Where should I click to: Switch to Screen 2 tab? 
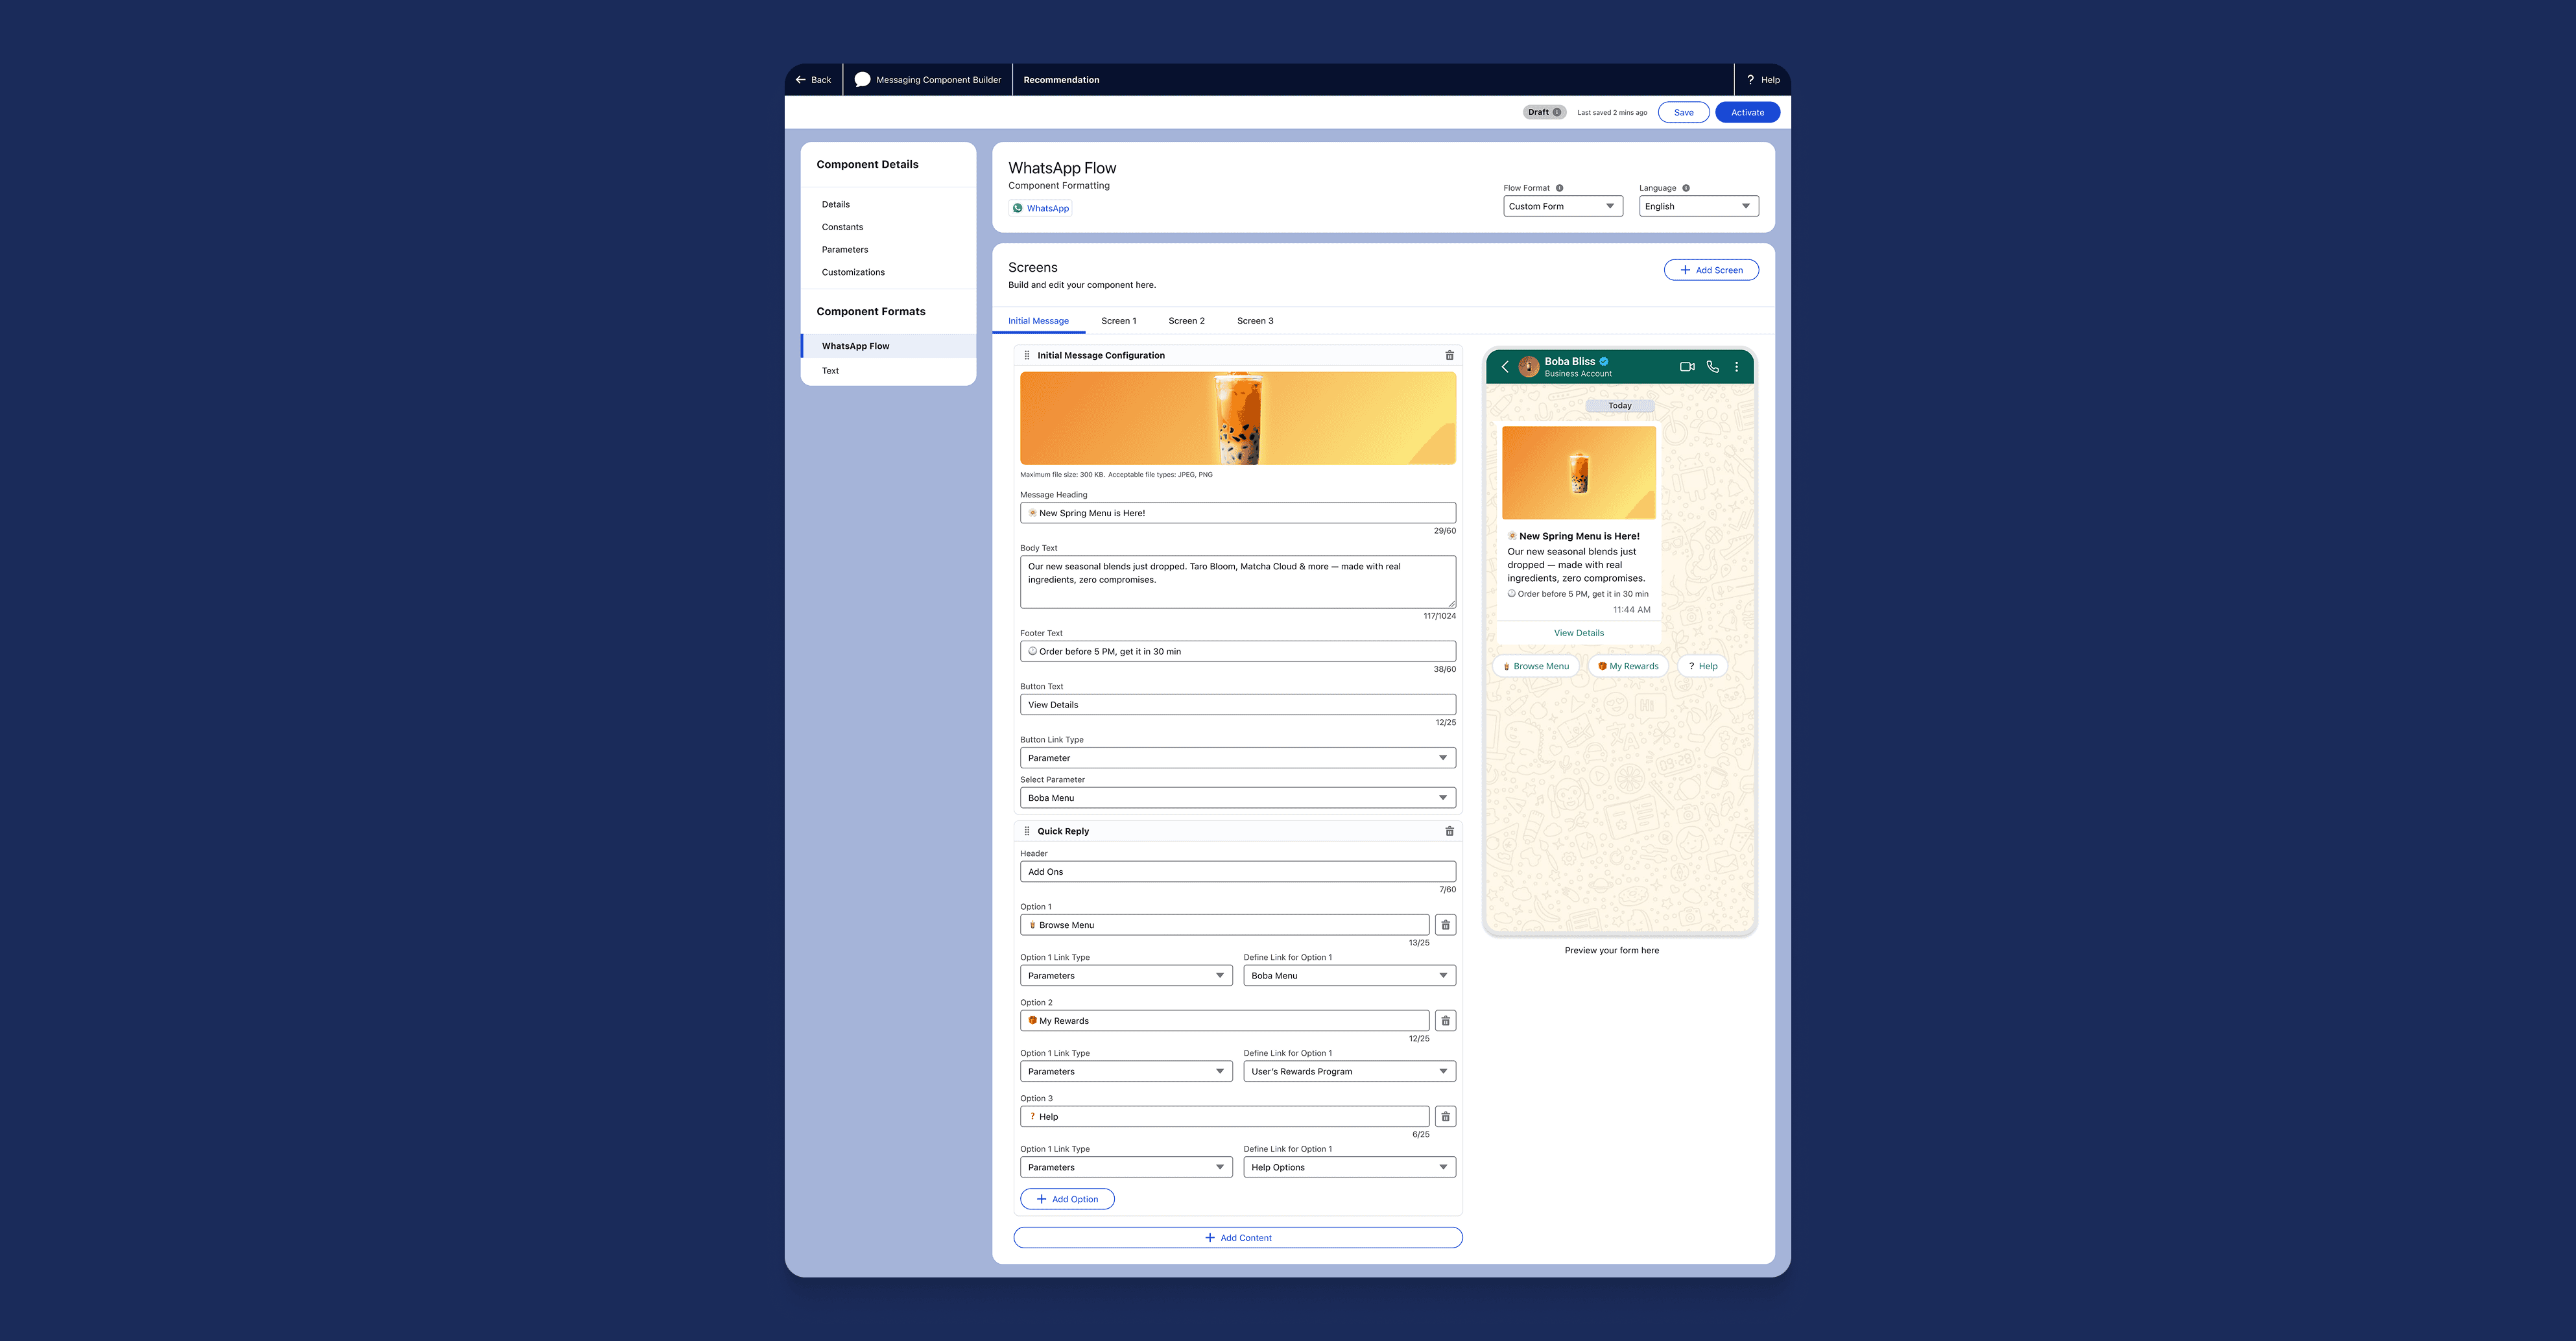(x=1186, y=321)
